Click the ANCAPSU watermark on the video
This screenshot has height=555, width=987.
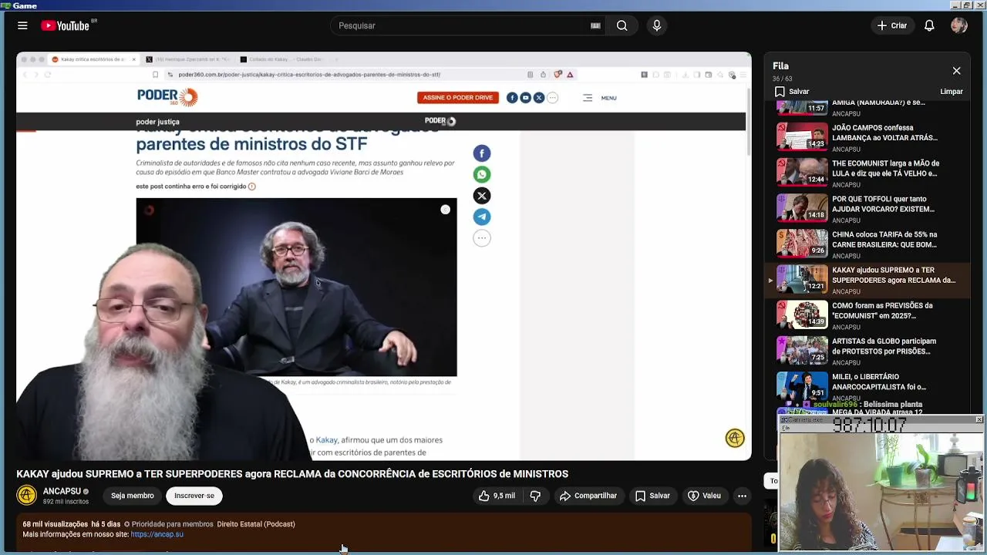735,438
